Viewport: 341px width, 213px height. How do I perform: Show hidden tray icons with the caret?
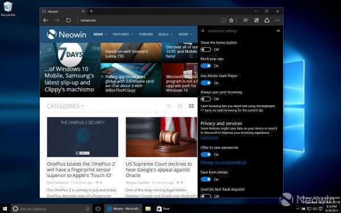pos(298,209)
